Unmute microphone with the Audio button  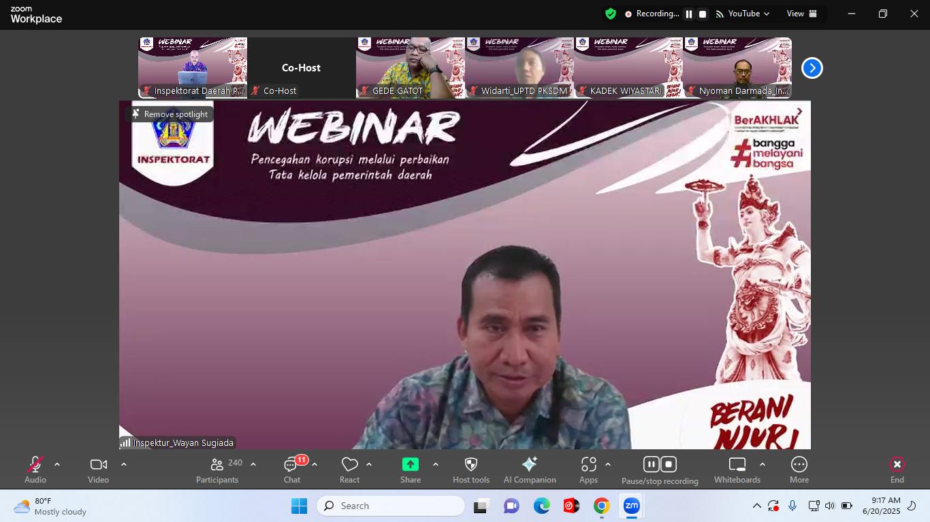click(x=35, y=469)
